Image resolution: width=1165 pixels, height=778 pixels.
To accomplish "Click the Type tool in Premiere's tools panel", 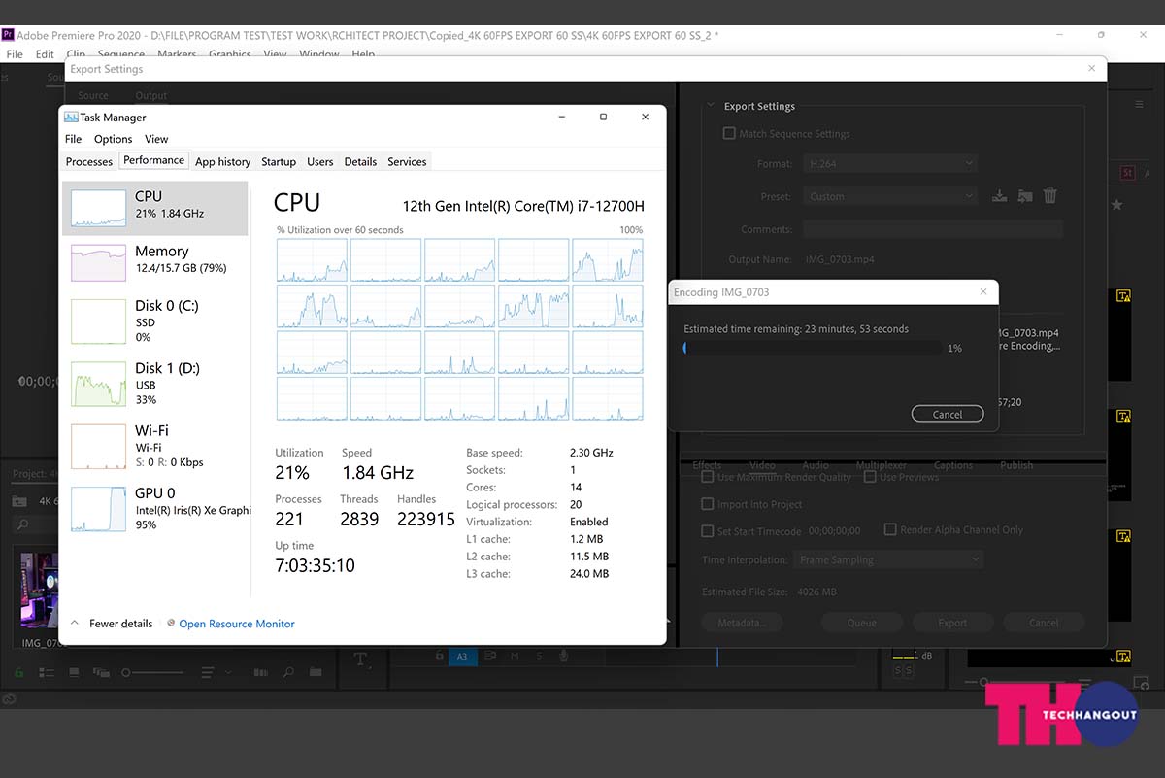I will pyautogui.click(x=360, y=660).
